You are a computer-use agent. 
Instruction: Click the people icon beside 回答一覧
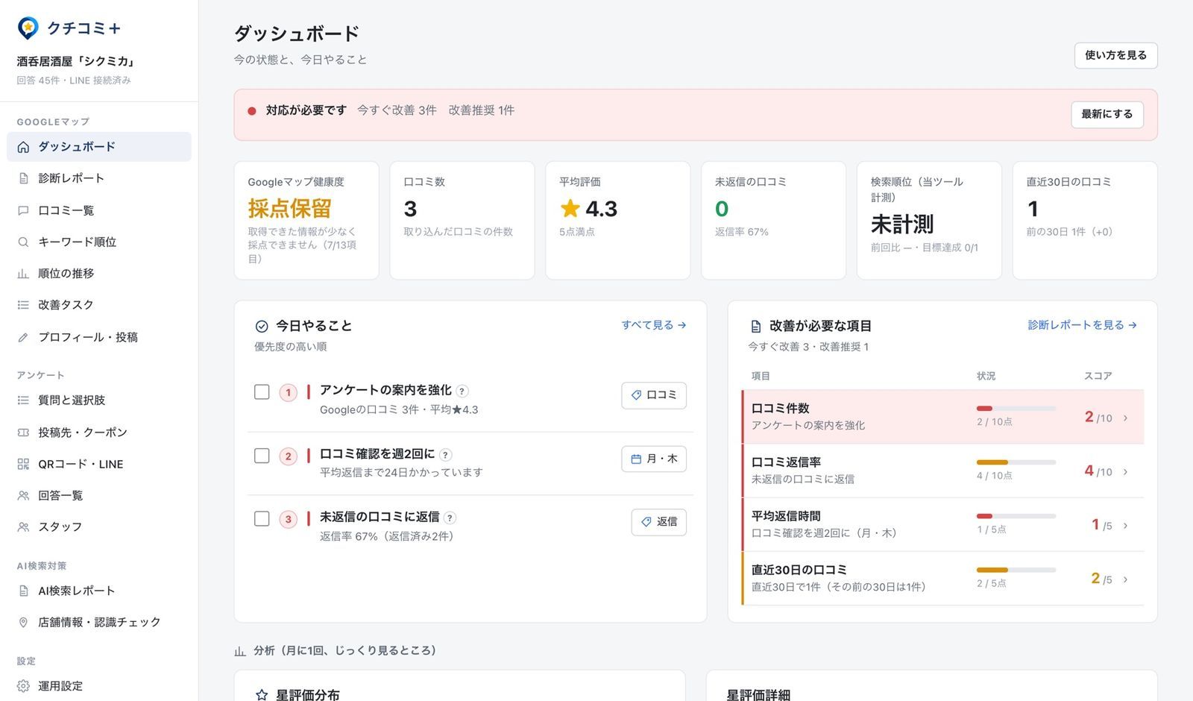click(x=23, y=495)
